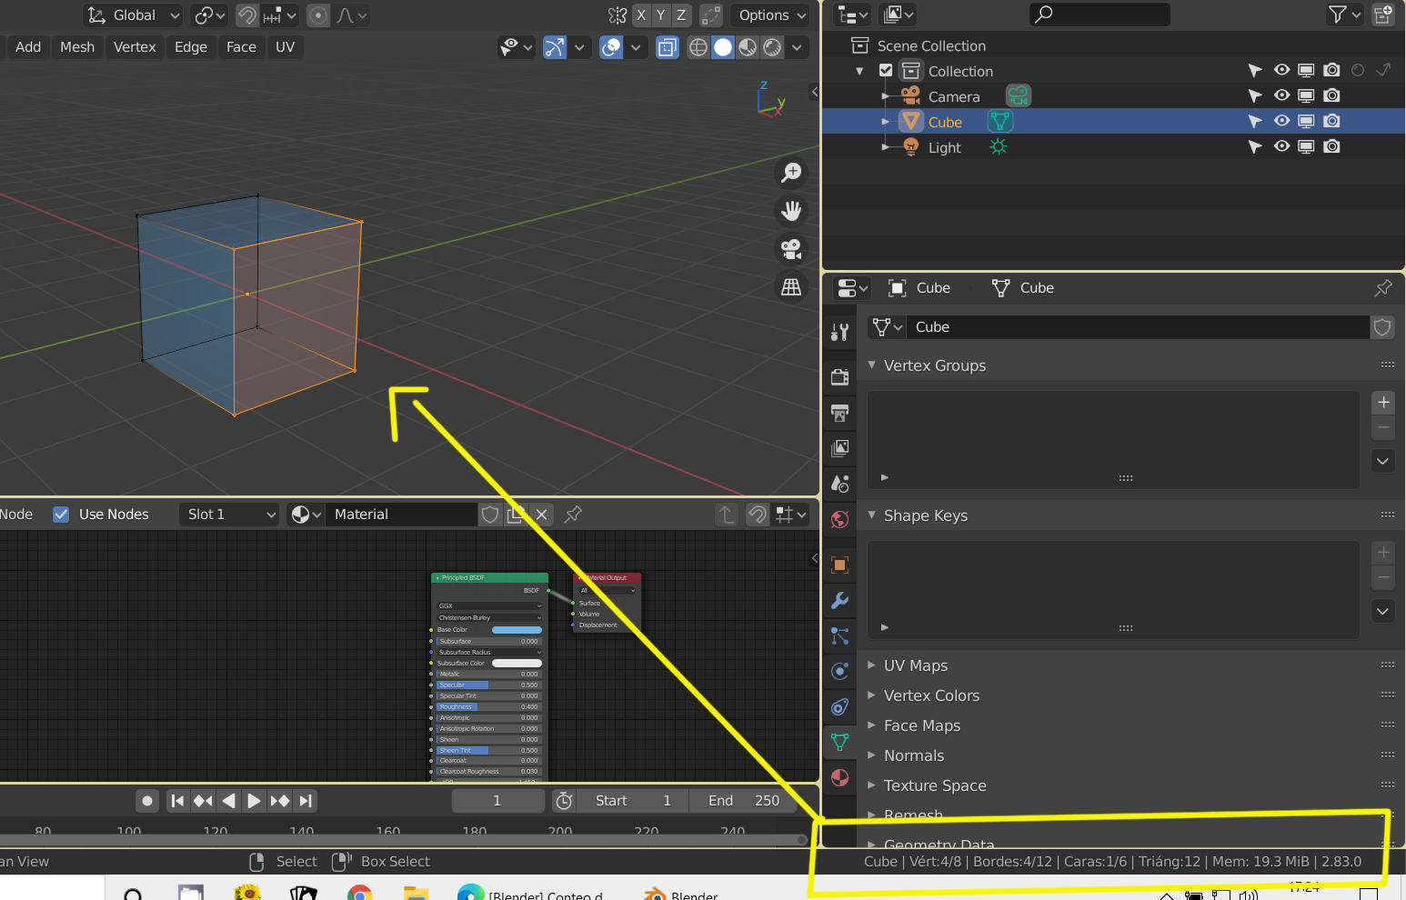Toggle Y axis mirror button
The width and height of the screenshot is (1406, 900).
click(x=661, y=15)
